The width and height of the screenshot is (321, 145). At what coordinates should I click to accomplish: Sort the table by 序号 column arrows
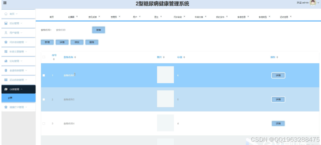point(54,59)
